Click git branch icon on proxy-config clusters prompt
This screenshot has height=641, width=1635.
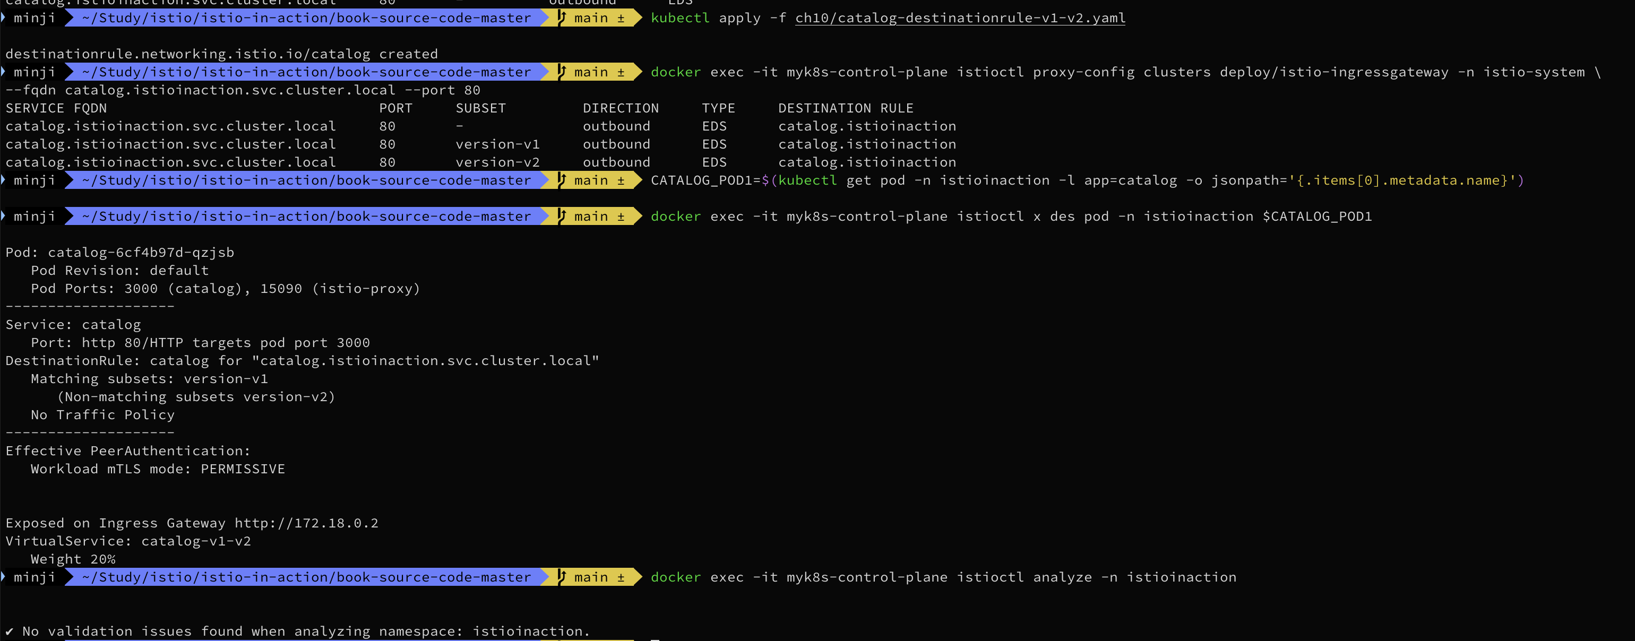pos(562,72)
